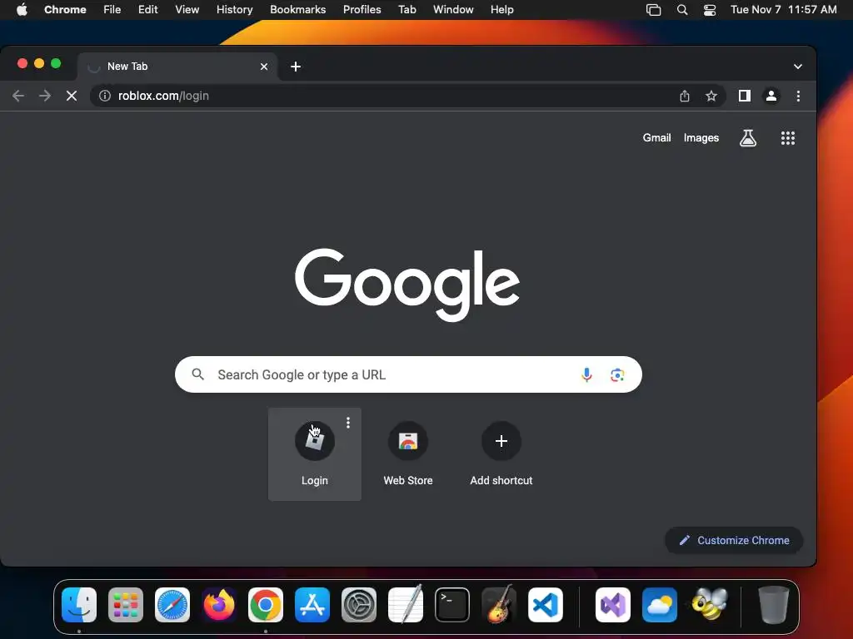The image size is (853, 639).
Task: Launch Firefox from the Dock
Action: click(219, 605)
